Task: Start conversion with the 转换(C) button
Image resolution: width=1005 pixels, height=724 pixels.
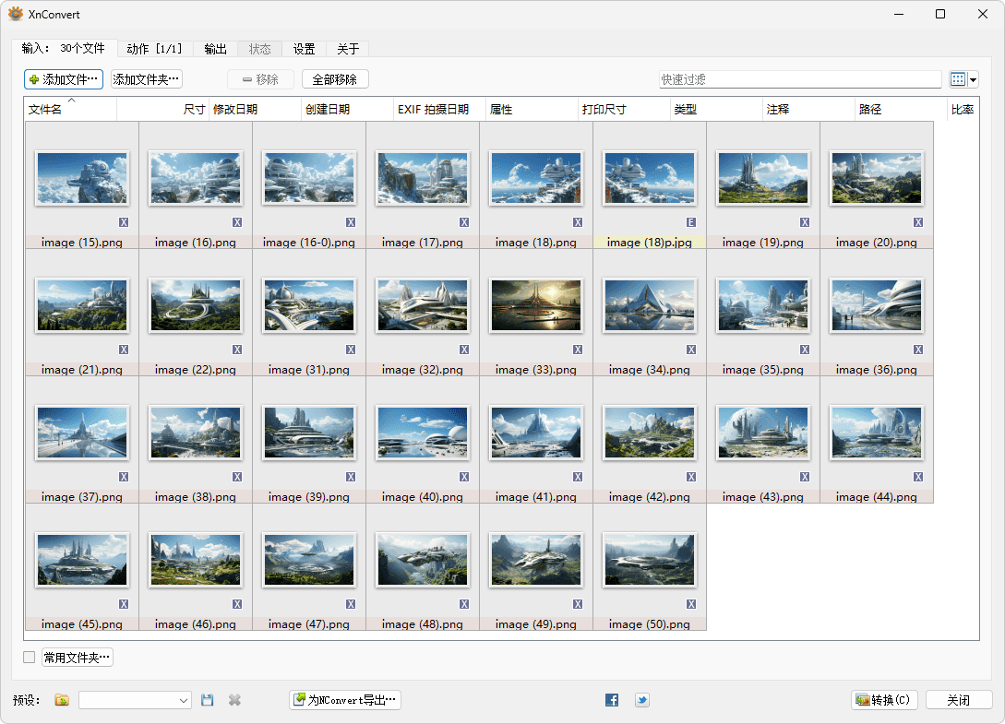Action: click(883, 700)
